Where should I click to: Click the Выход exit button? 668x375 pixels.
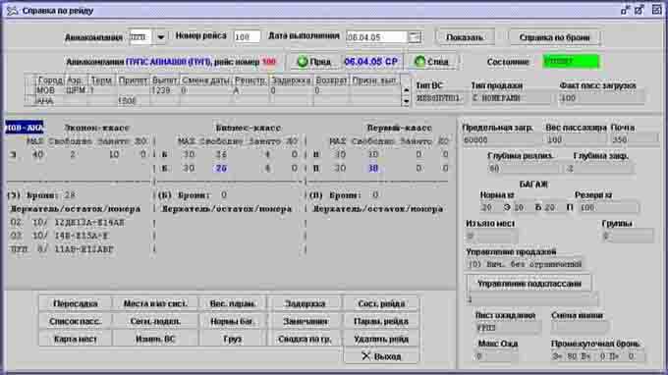click(381, 356)
